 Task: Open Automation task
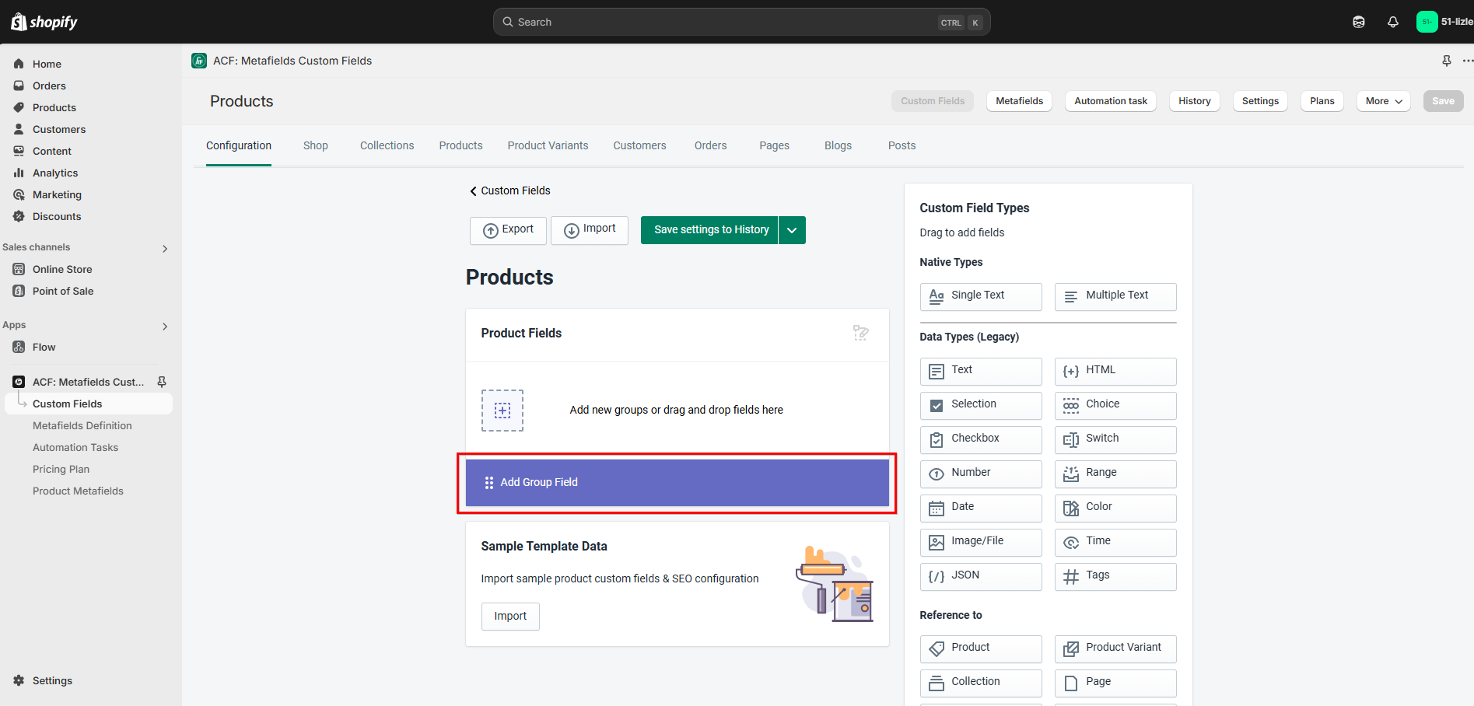tap(1111, 101)
